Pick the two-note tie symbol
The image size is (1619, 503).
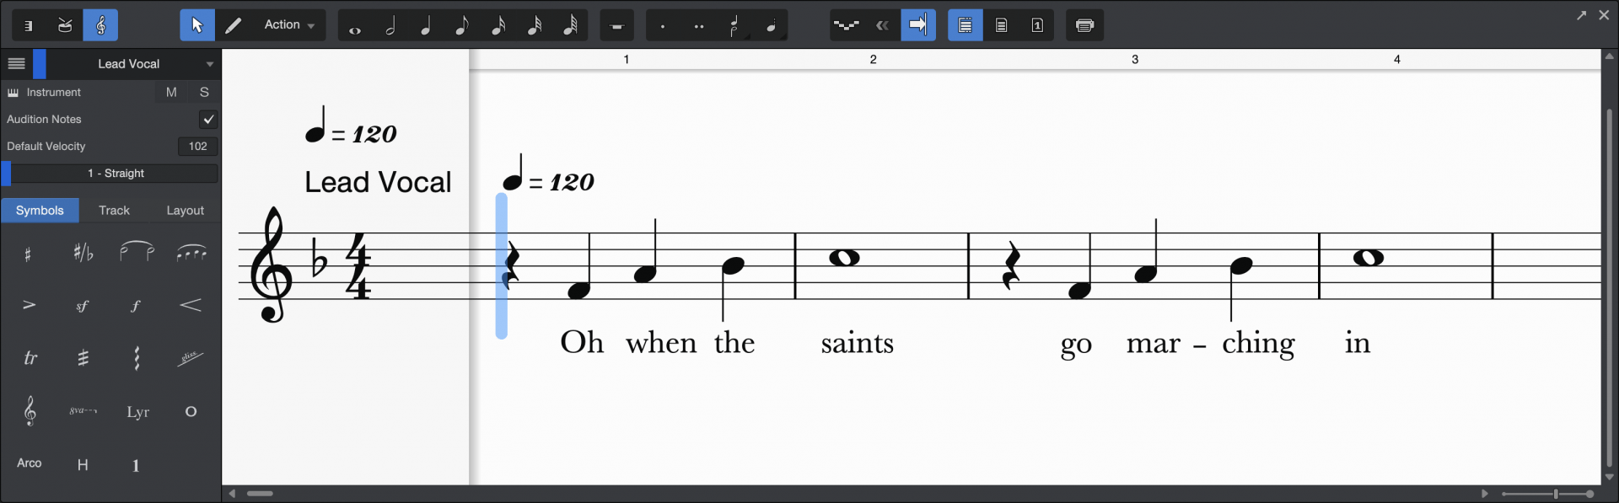click(137, 252)
